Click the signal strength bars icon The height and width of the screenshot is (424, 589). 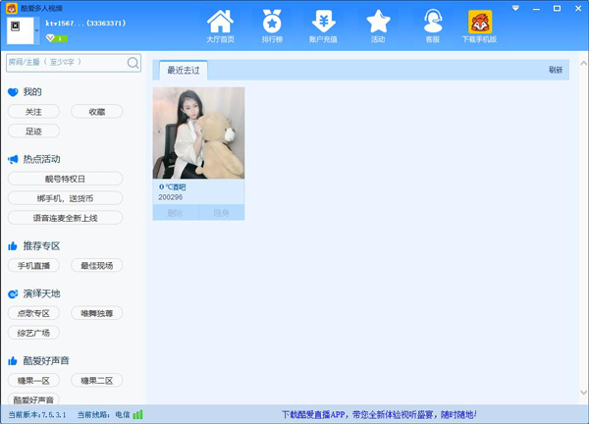137,414
